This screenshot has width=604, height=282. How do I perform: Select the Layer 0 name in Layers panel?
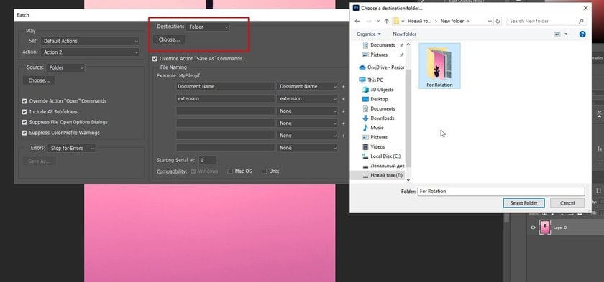coord(560,227)
